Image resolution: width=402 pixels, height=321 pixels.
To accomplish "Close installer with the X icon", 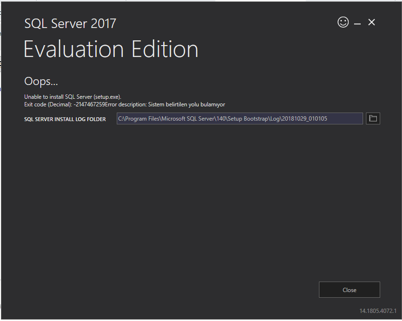I will click(x=372, y=22).
